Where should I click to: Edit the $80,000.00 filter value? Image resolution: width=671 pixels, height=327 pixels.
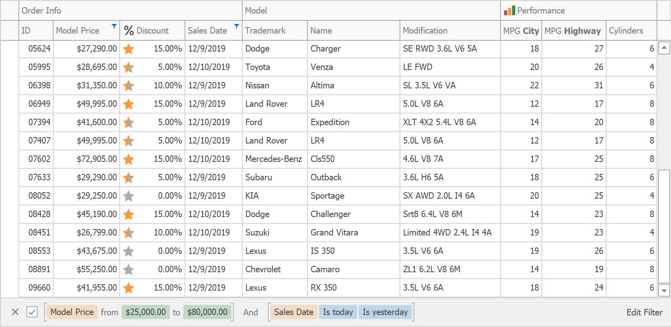point(207,312)
